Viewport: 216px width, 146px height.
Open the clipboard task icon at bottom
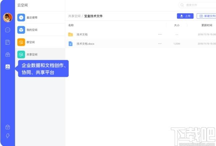[8, 127]
